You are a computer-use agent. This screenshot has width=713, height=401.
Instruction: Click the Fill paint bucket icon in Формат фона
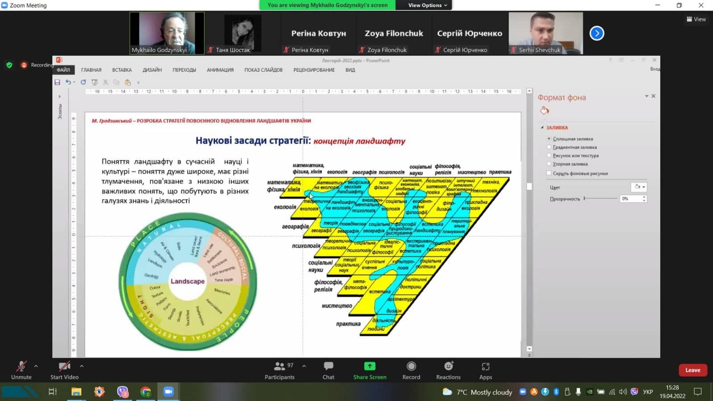coord(544,110)
